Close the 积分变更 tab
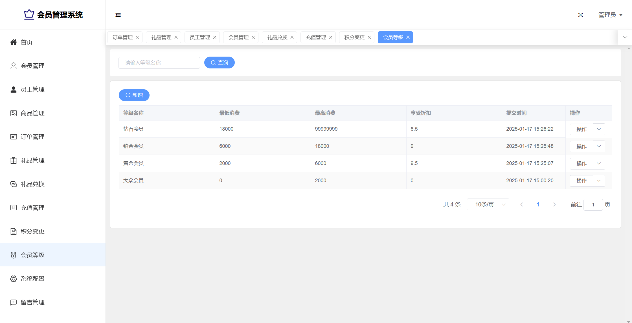The height and width of the screenshot is (323, 632). [x=369, y=37]
